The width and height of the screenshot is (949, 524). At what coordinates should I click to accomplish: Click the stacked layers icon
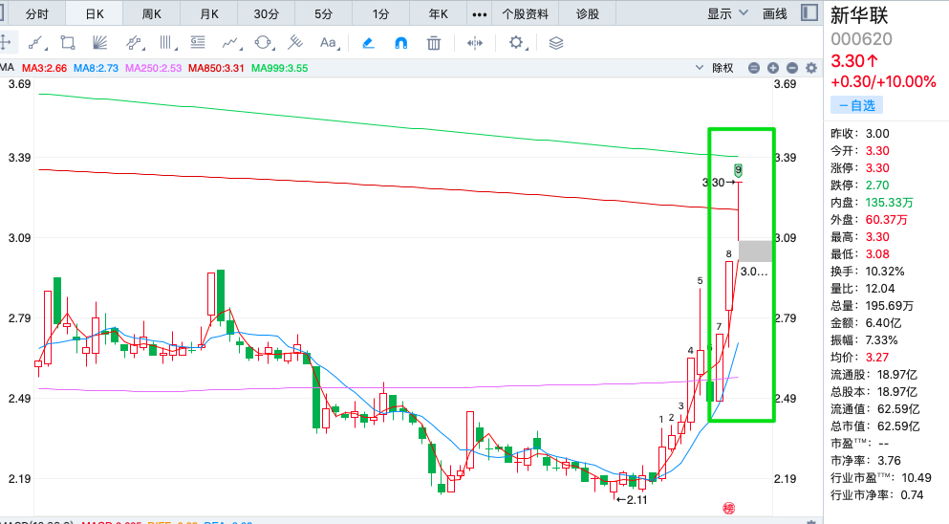point(555,42)
